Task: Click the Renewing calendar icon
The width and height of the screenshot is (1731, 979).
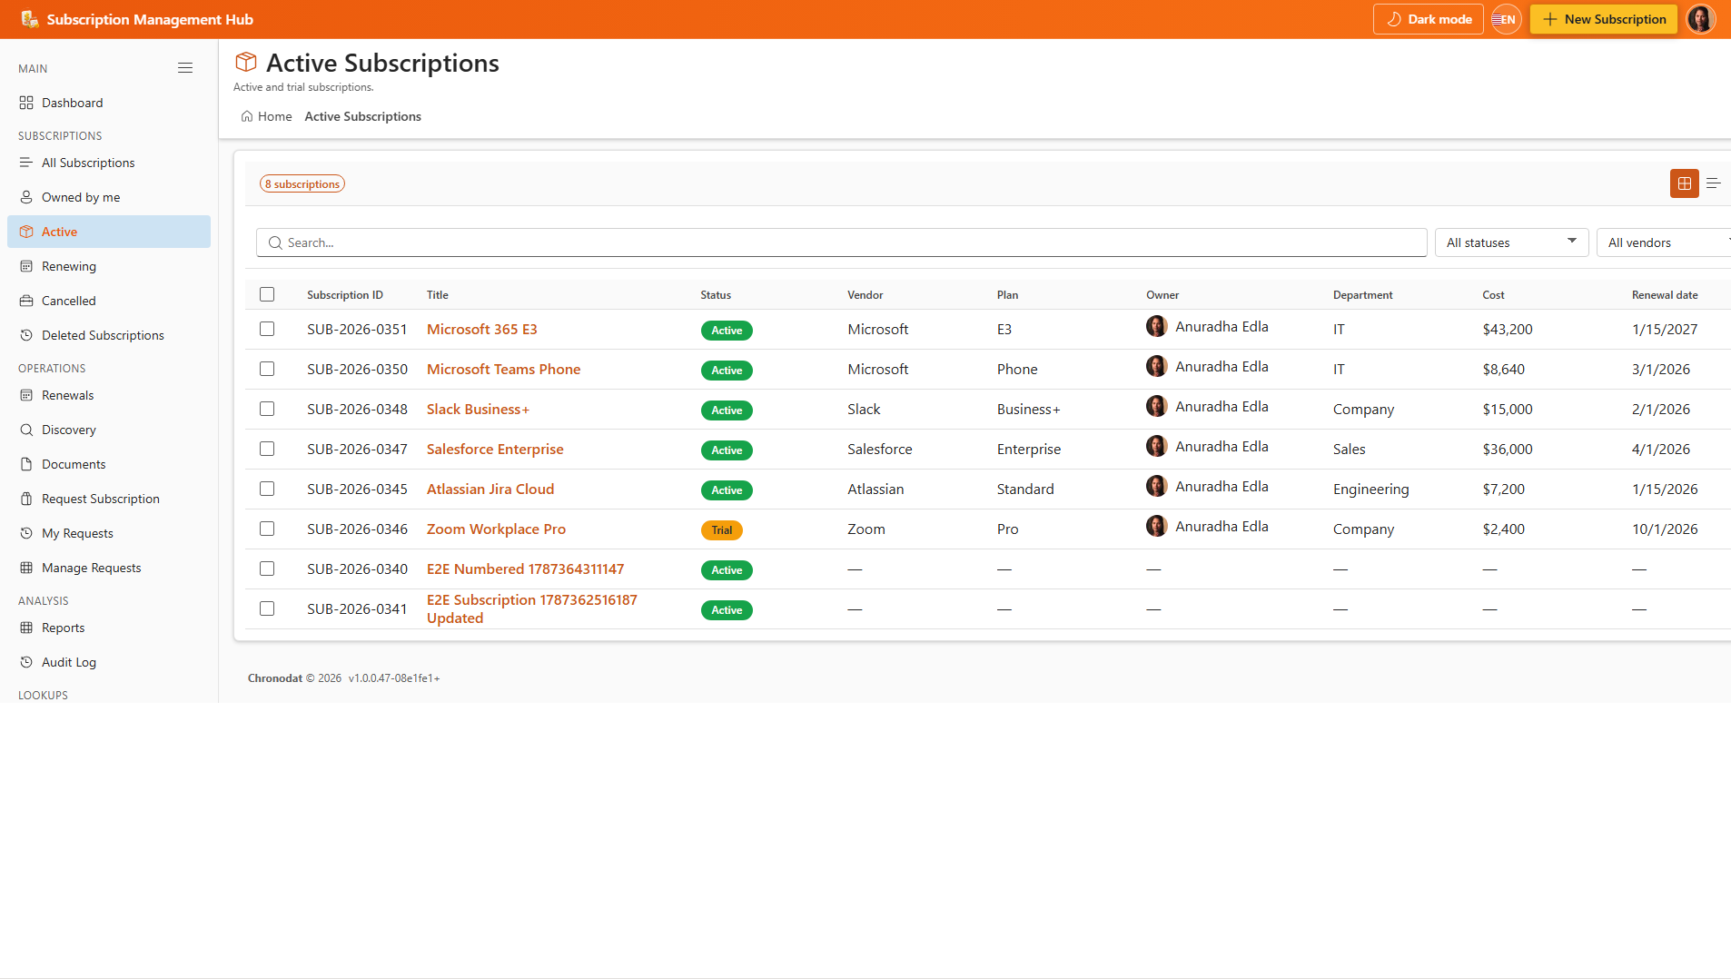Action: pyautogui.click(x=26, y=266)
